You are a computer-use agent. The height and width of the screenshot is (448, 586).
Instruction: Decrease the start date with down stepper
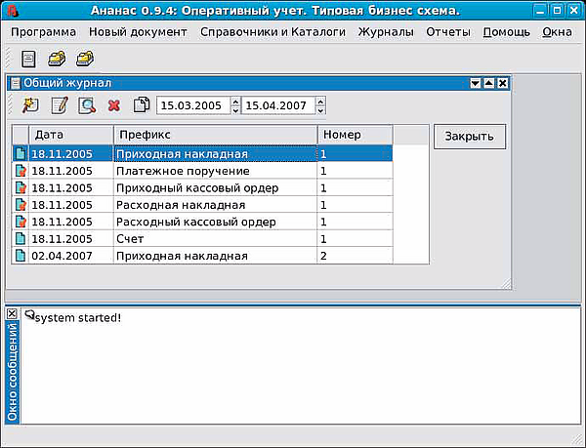pos(235,110)
